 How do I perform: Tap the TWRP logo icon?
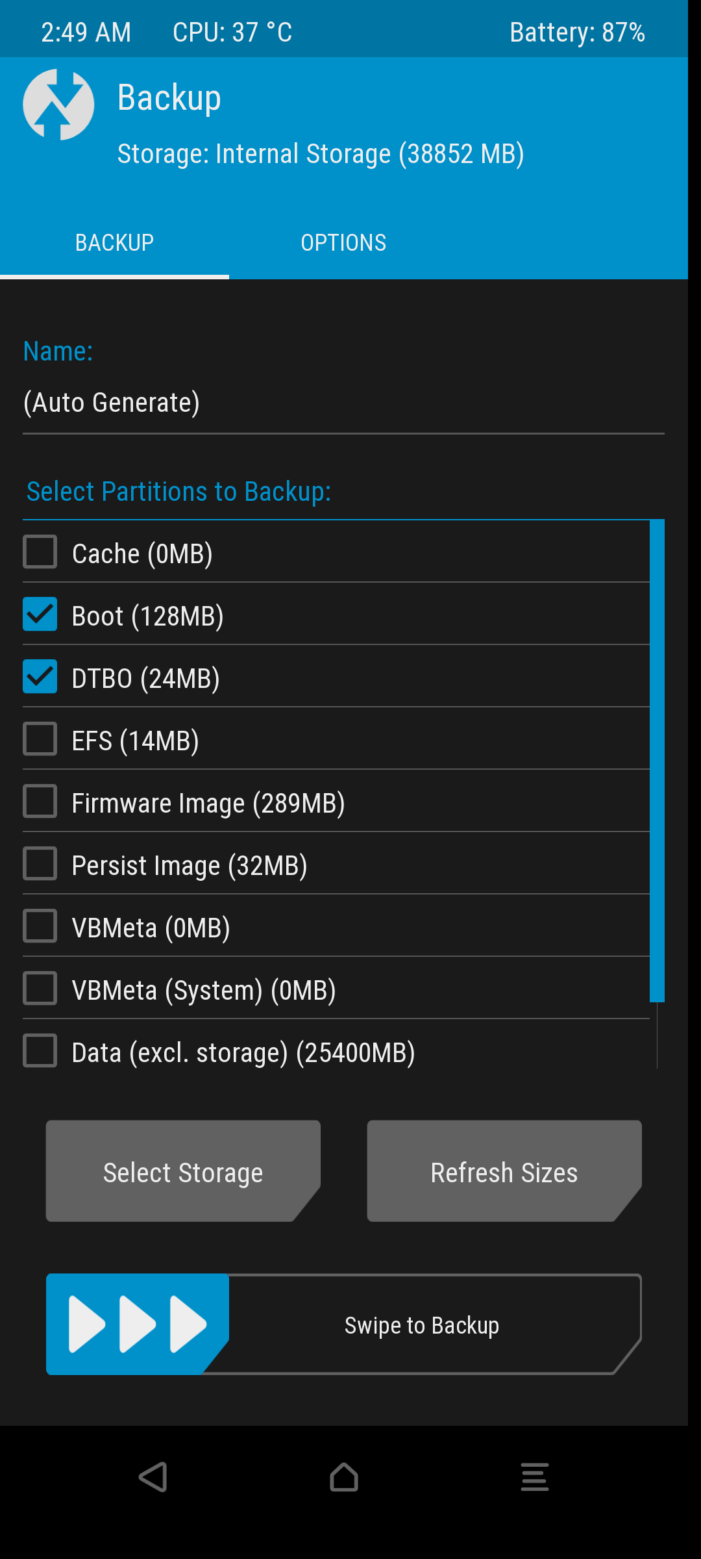(58, 105)
